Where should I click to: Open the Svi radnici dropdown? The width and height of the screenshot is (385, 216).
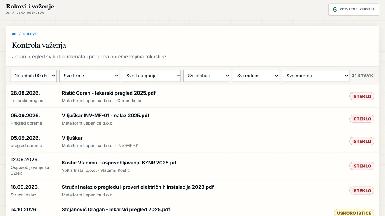[x=256, y=76]
